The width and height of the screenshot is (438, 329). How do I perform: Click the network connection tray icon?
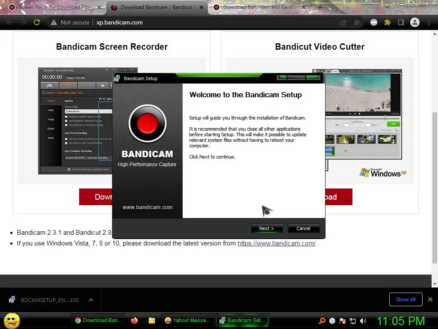pos(353,320)
